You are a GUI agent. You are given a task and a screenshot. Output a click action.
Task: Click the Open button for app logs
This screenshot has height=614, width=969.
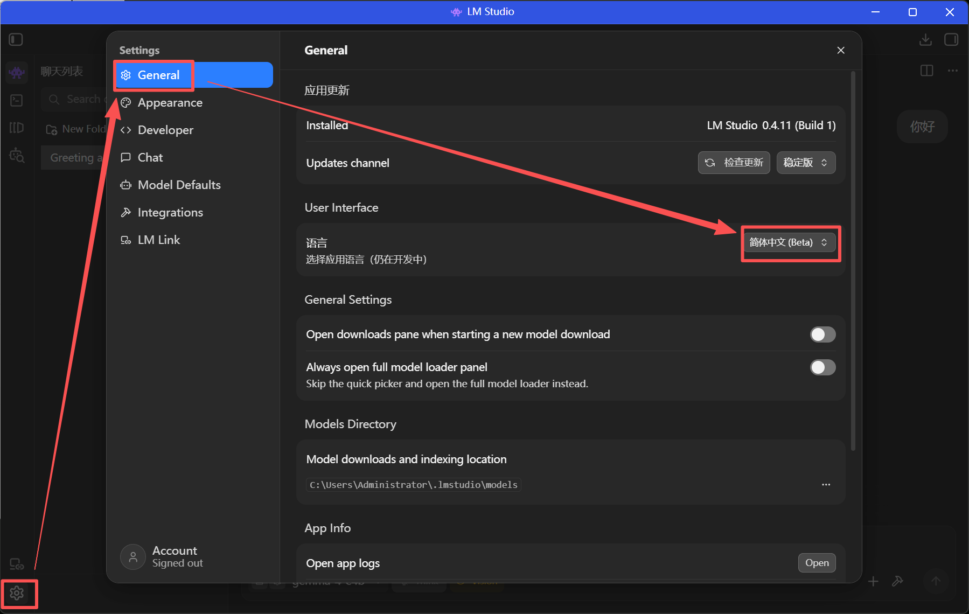pos(817,563)
